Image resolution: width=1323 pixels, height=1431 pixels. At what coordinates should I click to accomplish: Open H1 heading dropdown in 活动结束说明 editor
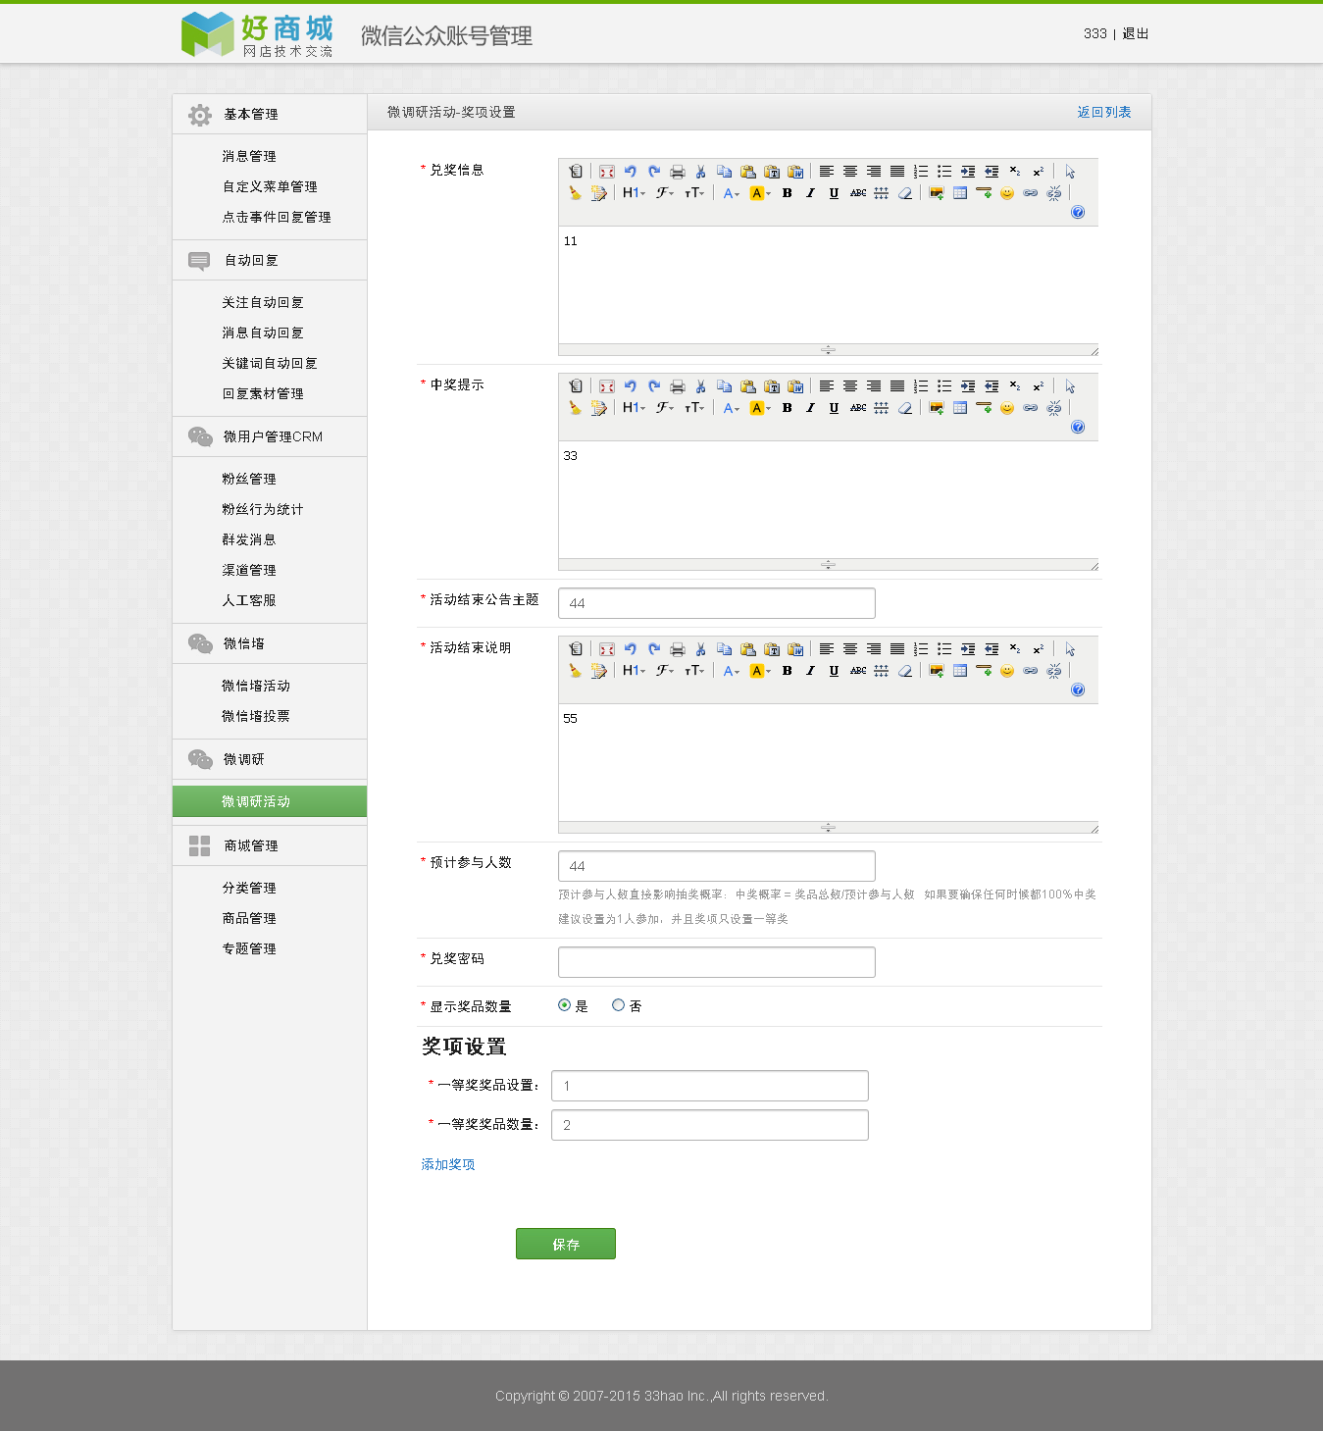click(x=635, y=671)
